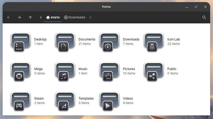This screenshot has height=119, width=213.
Task: Click the 'Public' folder name label
Action: pos(172,69)
